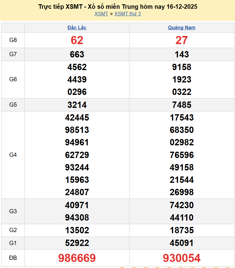Select Quảng Nam G4 number 49158
Screen dimensions: 235x268
(x=182, y=167)
